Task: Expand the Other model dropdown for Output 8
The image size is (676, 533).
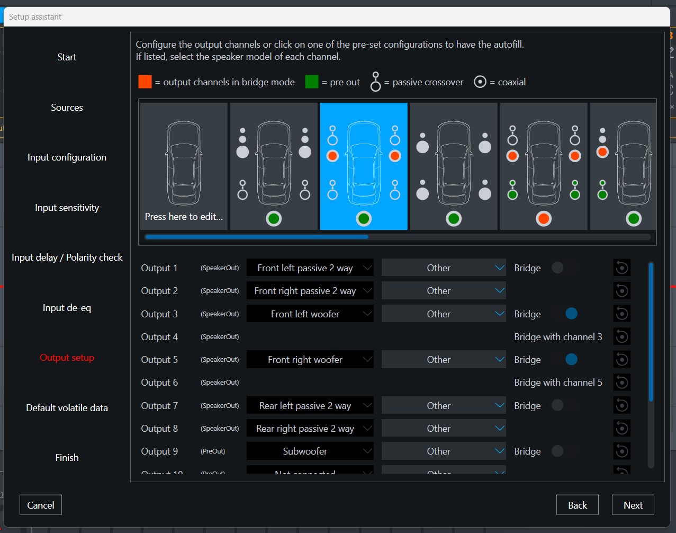Action: point(444,429)
